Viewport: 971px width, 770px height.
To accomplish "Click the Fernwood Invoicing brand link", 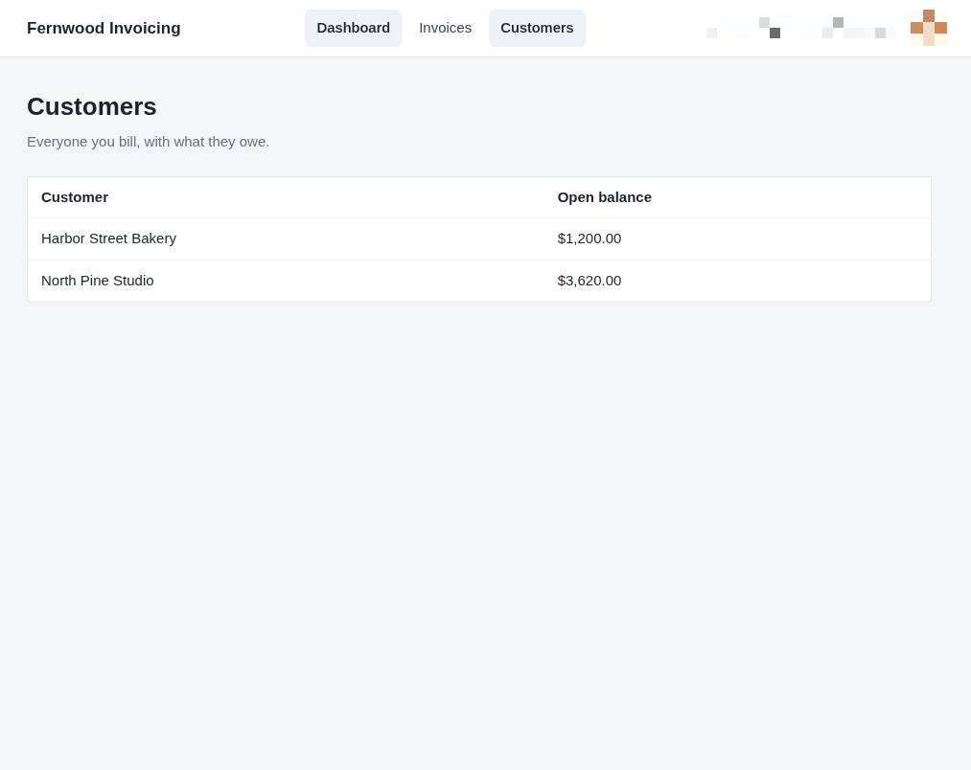I will pos(104,28).
